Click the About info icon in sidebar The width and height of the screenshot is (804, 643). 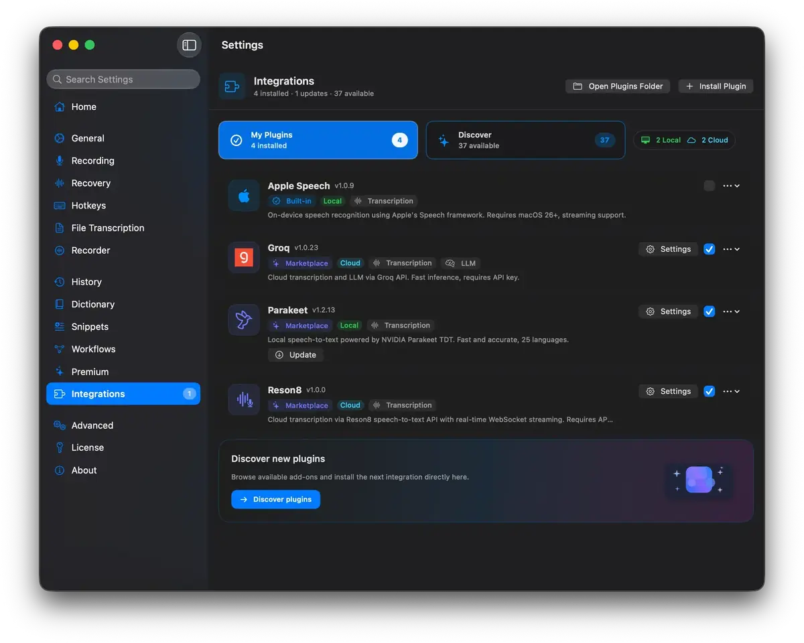(x=60, y=470)
